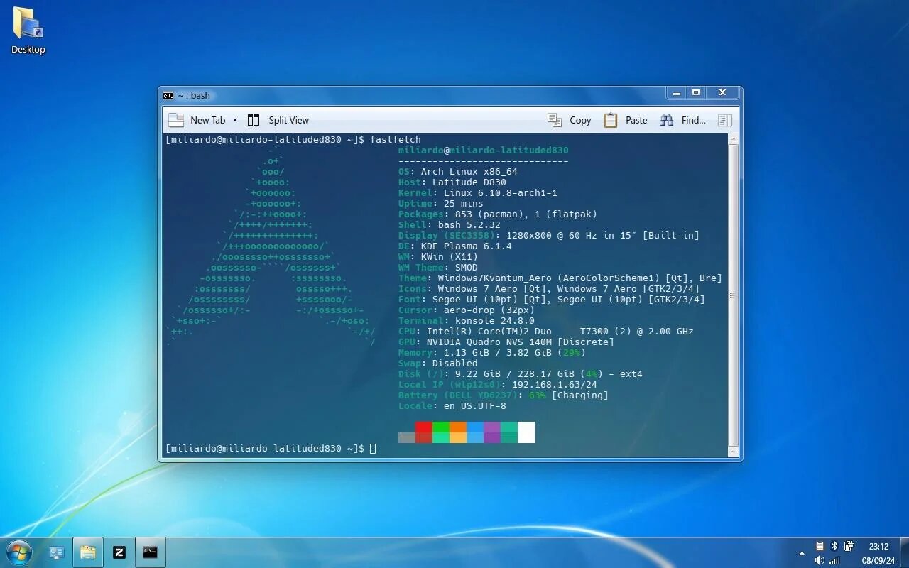Click the "Display (SEC3358)" line
Viewport: 909px width, 568px height.
(x=549, y=235)
